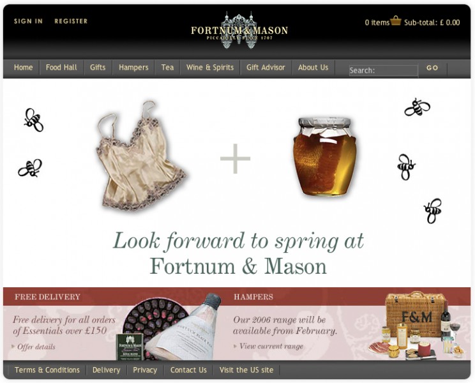The image size is (475, 383).
Task: Click the Search input field
Action: 384,70
